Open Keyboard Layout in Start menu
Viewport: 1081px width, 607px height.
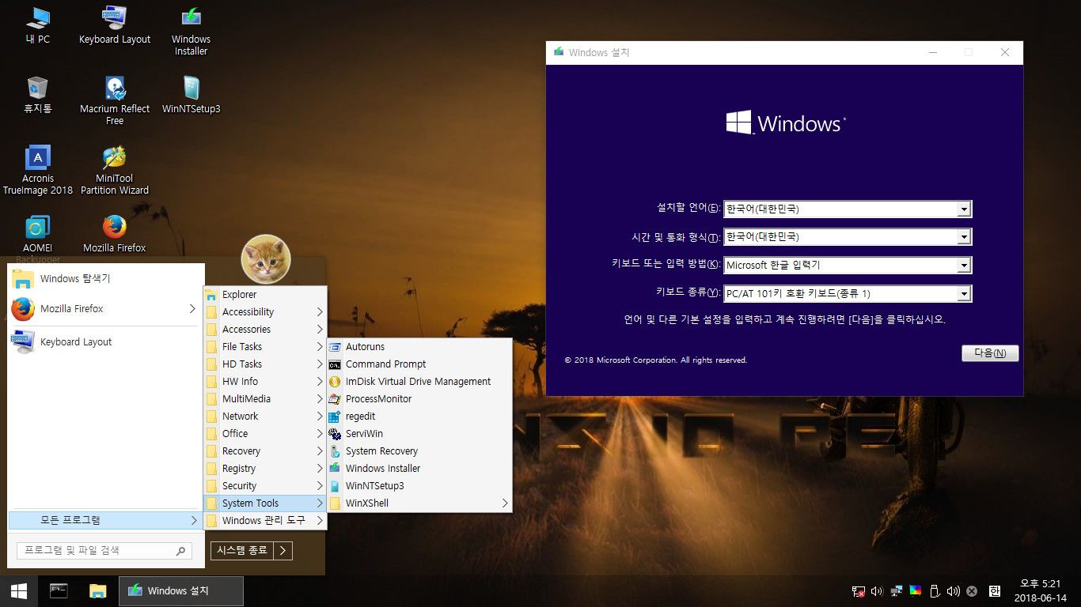104,341
